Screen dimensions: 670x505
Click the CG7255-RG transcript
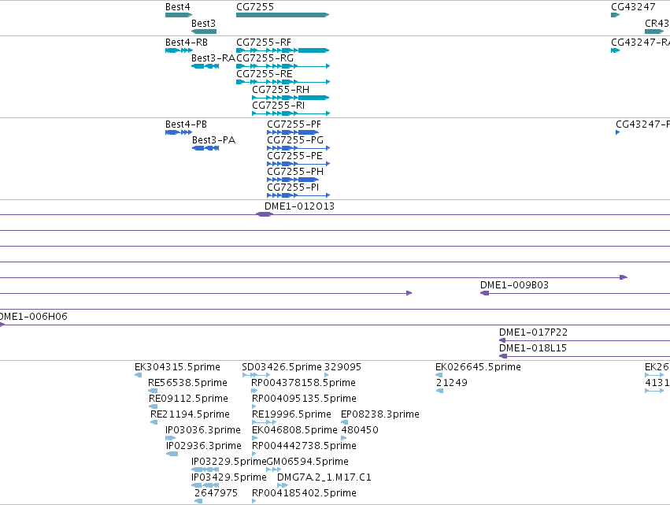tap(283, 66)
